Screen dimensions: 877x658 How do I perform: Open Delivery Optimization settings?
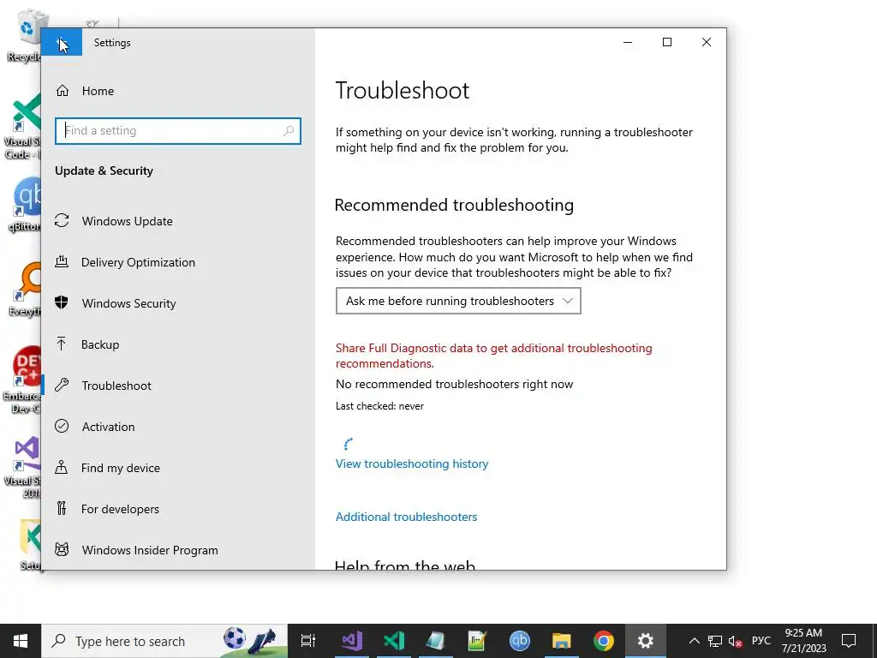pos(138,262)
